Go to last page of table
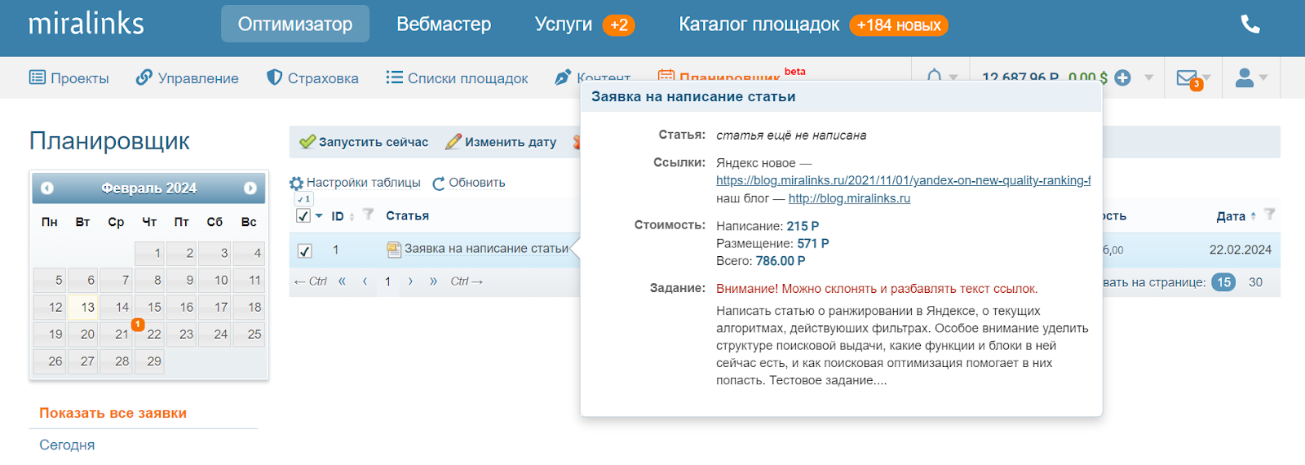 coord(433,281)
